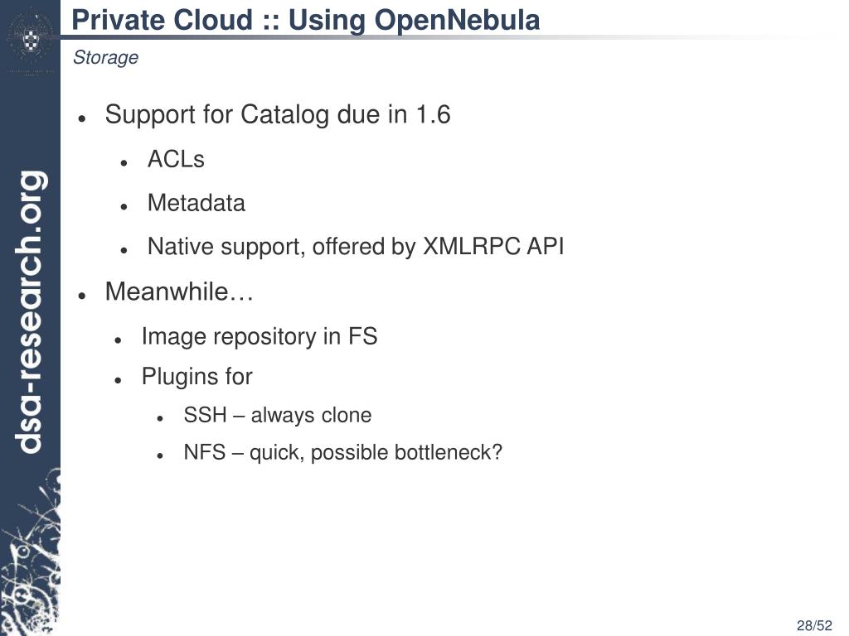
Task: Click the bullet dot beside 'ACLs'
Action: [x=123, y=163]
